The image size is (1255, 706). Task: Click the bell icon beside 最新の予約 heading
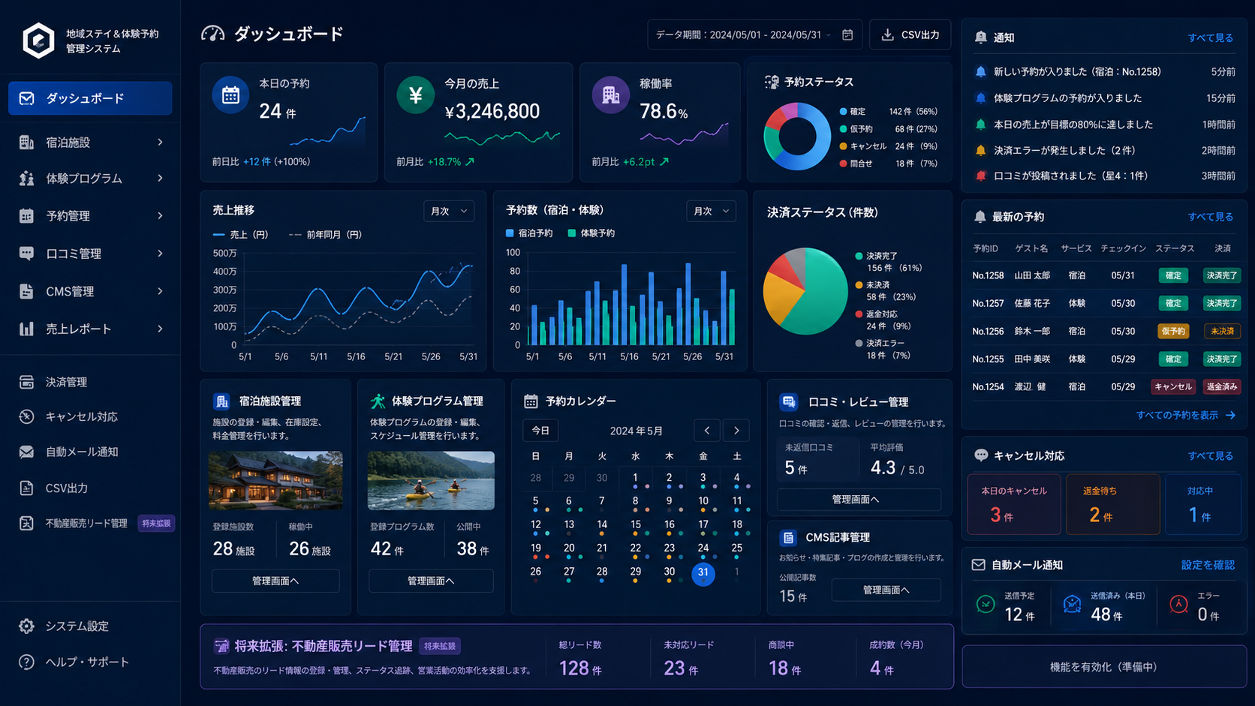tap(980, 217)
